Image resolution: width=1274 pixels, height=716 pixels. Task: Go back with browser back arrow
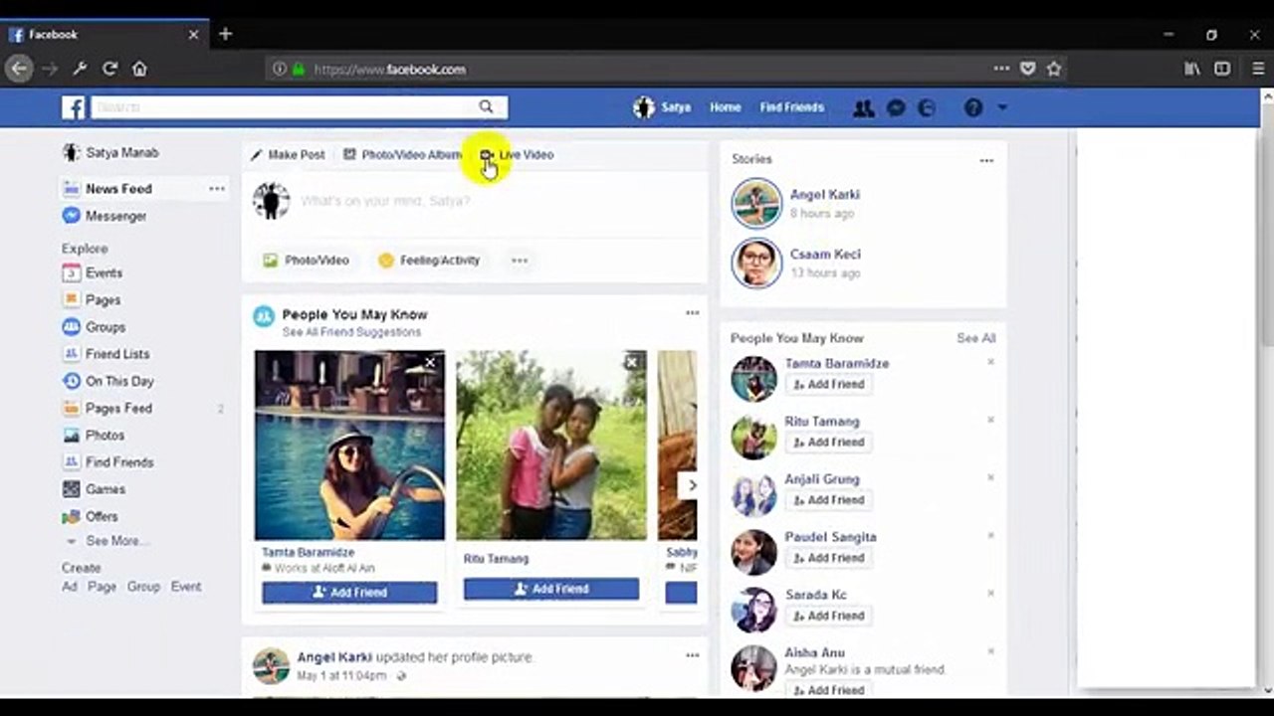tap(18, 69)
